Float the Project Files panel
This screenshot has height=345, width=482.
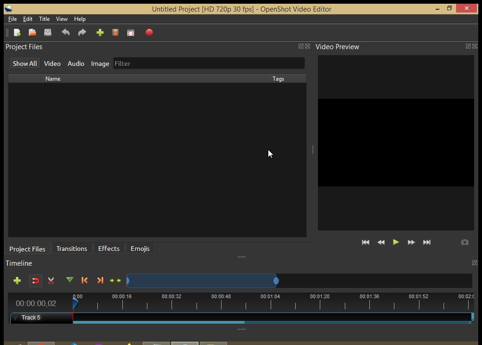click(x=301, y=46)
